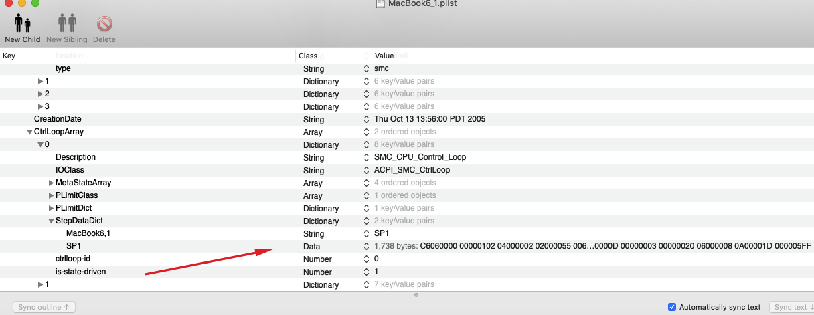Toggle Automatically sync text checkbox

(672, 307)
